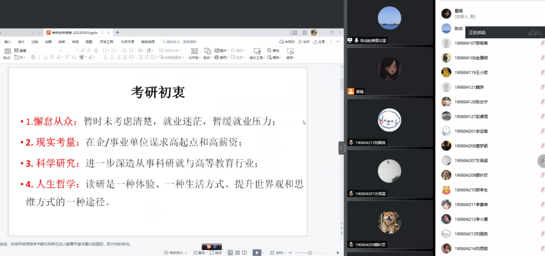Toggle mute icon for 190604201安运策

pos(542,131)
